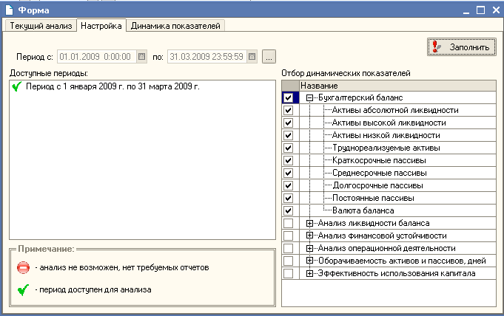Image resolution: width=504 pixels, height=316 pixels.
Task: Open Динамика показателей tab
Action: coord(175,26)
